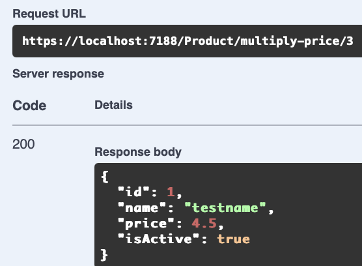Click the closing curly brace in response

pos(104,255)
